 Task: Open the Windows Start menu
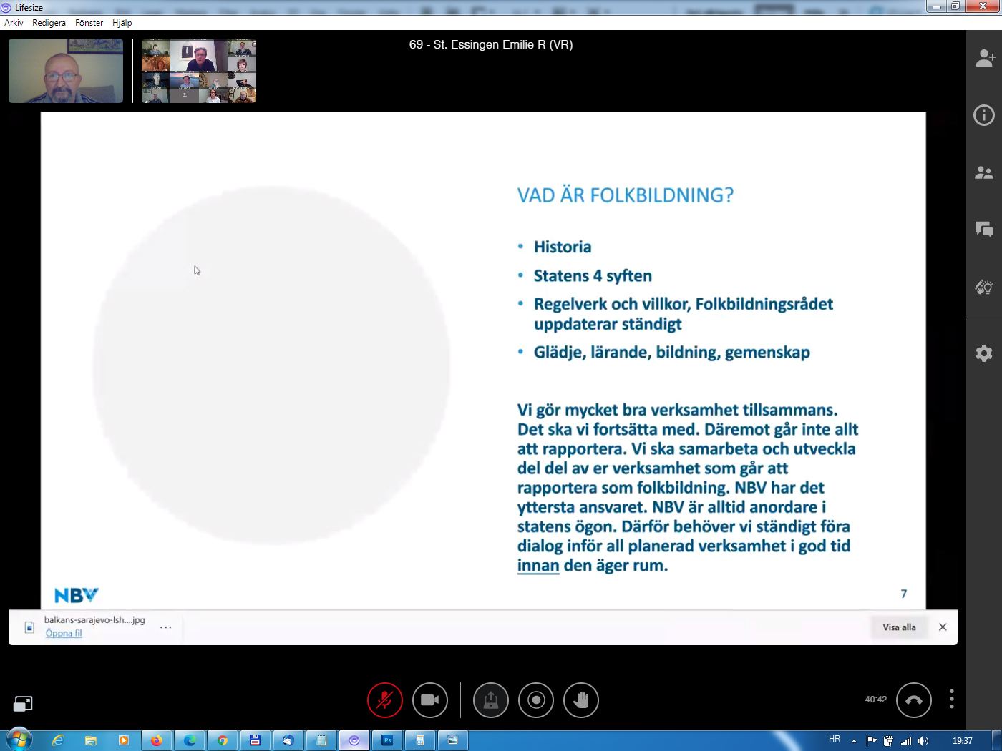click(x=19, y=740)
